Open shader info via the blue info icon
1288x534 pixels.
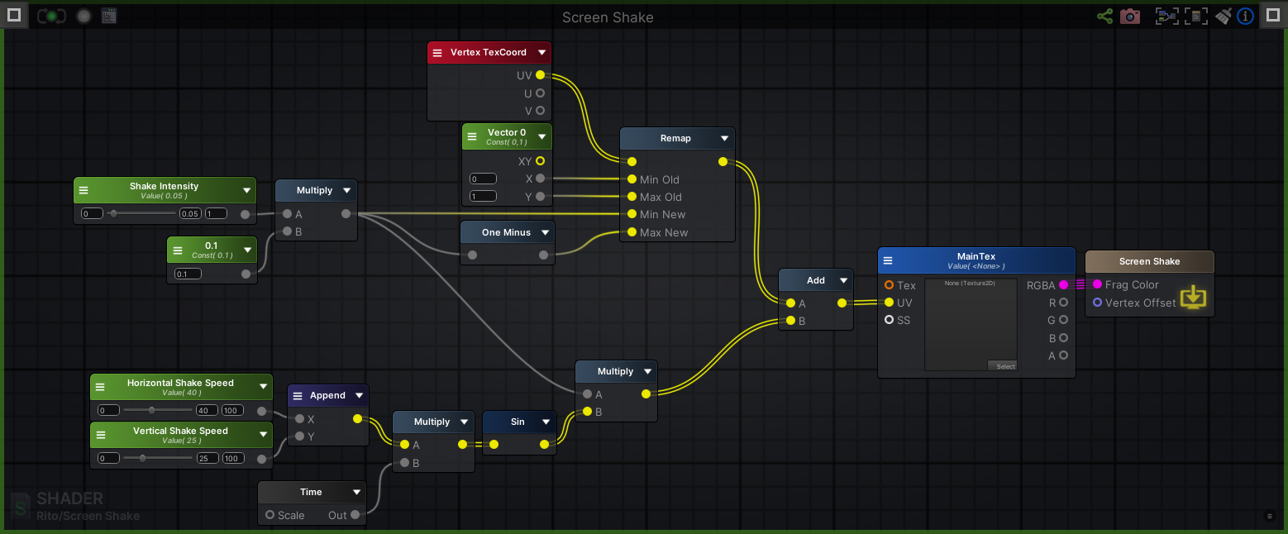1245,16
